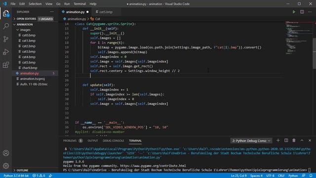
Task: Open the Run and Debug view
Action: point(6,52)
